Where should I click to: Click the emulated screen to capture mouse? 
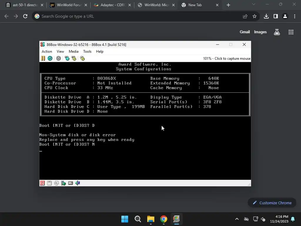pyautogui.click(x=145, y=121)
